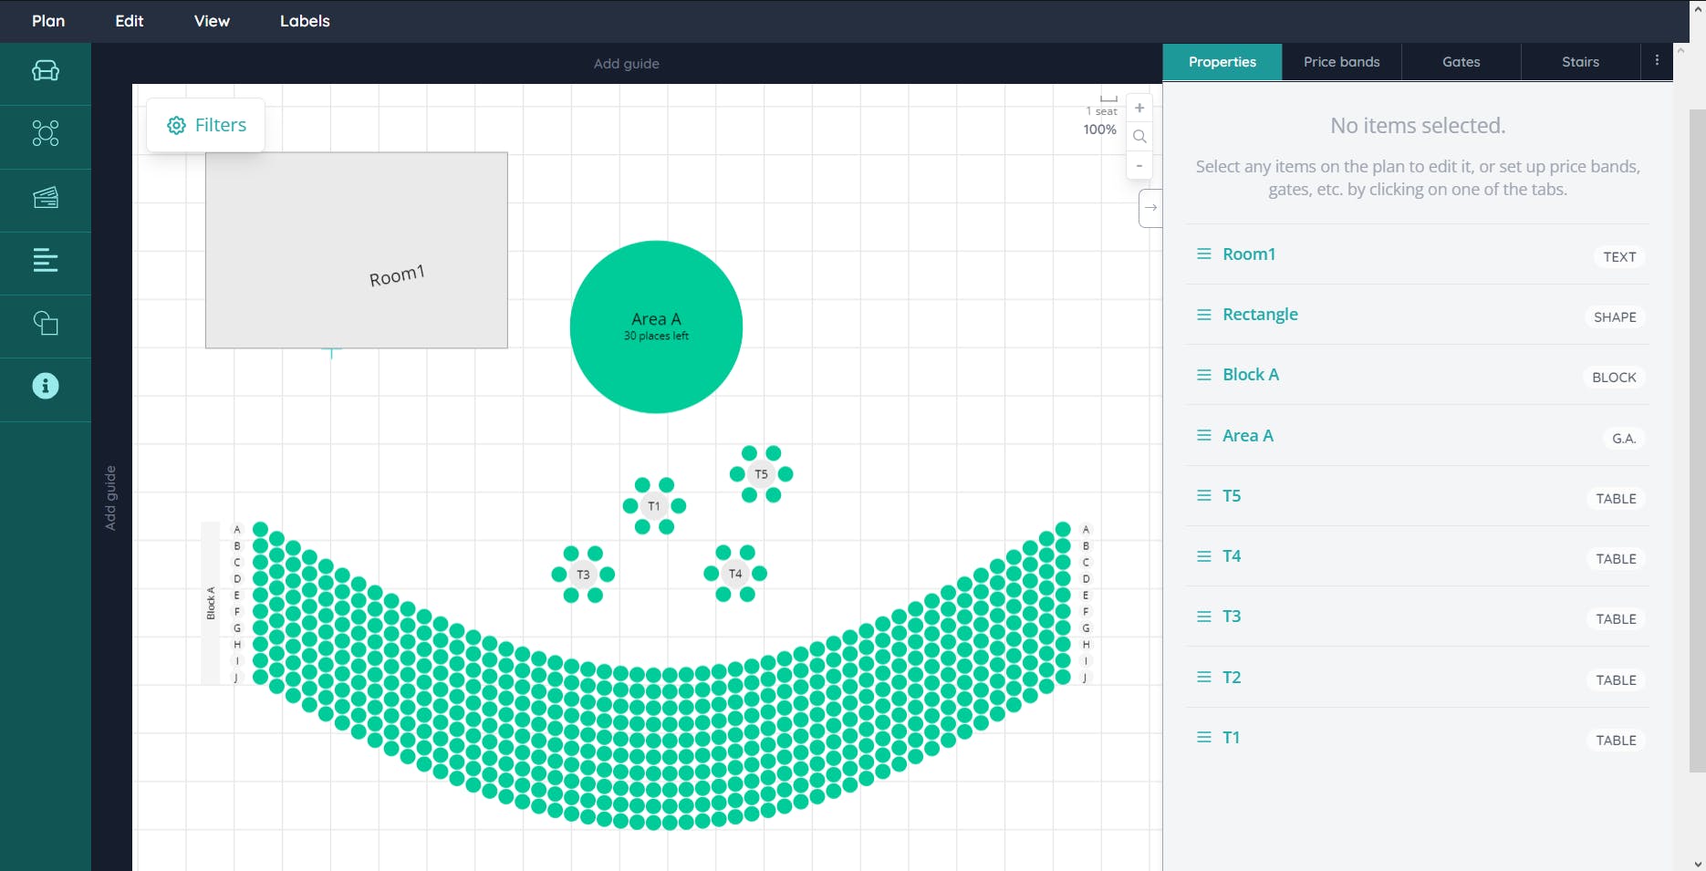Open the info icon in sidebar
Viewport: 1706px width, 871px height.
click(x=46, y=386)
